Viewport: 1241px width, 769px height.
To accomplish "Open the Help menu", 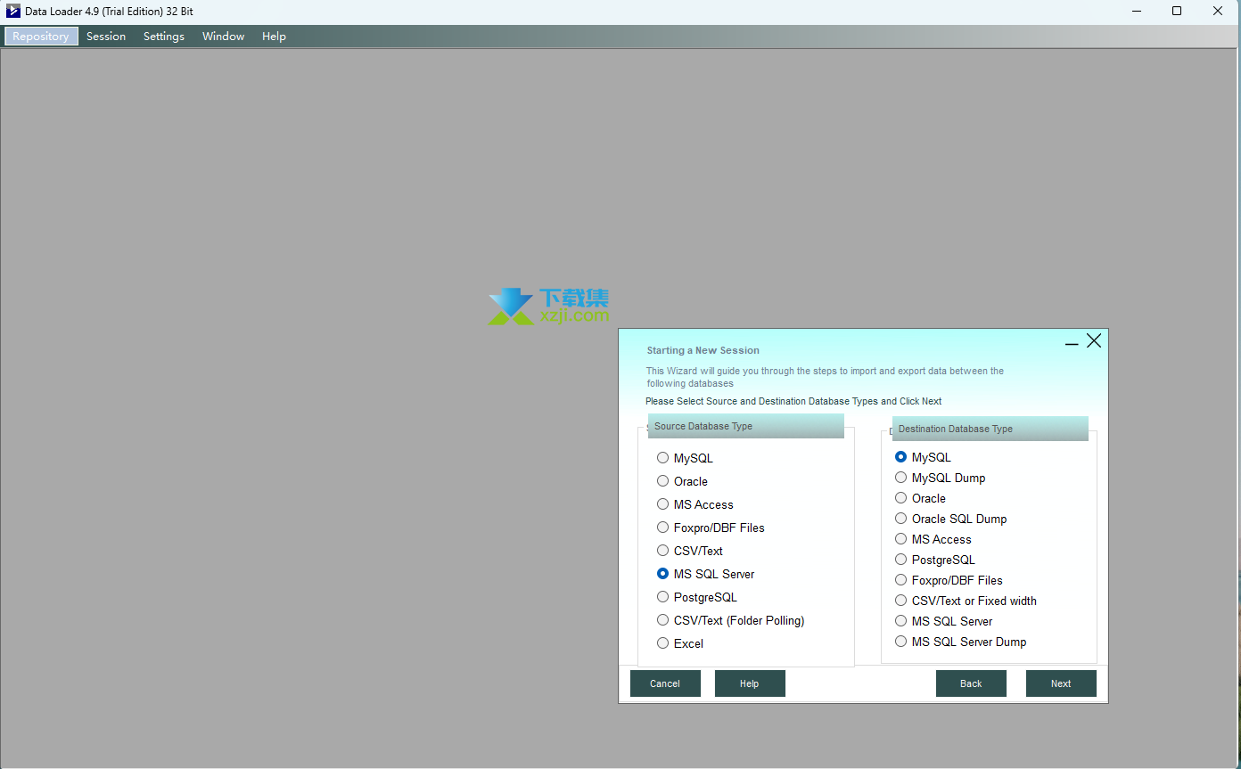I will (x=274, y=37).
